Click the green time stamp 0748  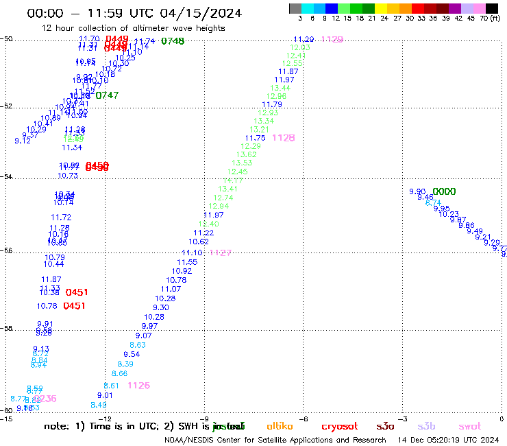click(x=173, y=41)
